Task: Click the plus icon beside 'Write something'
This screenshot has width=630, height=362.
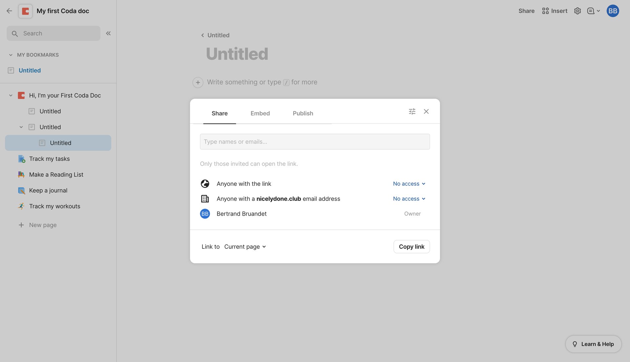Action: pyautogui.click(x=198, y=82)
